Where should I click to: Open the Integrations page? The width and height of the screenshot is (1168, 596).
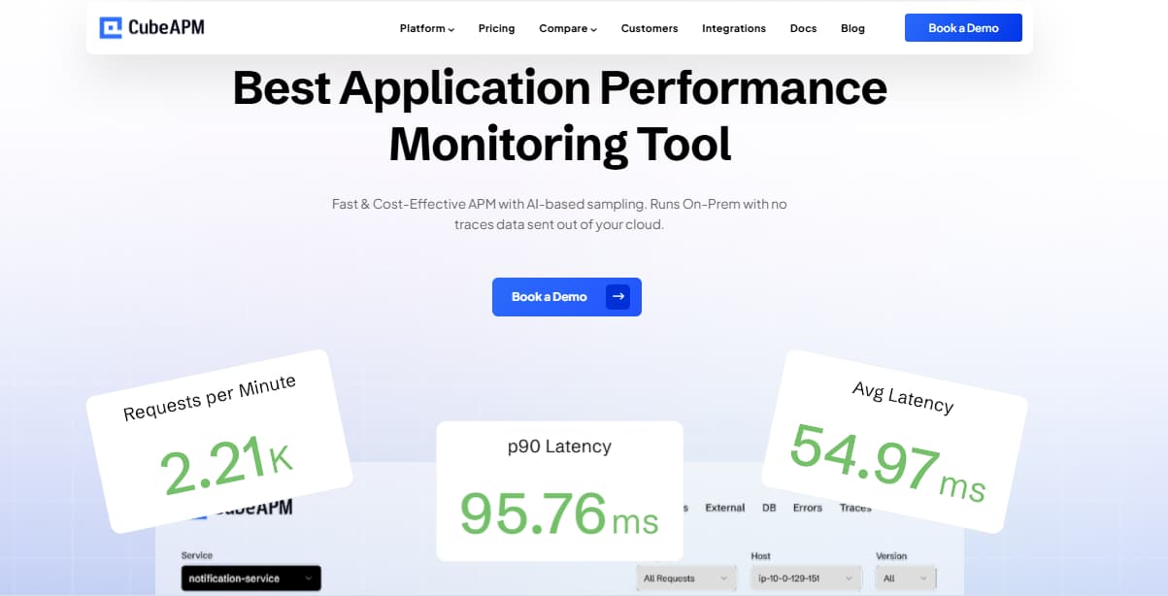733,28
